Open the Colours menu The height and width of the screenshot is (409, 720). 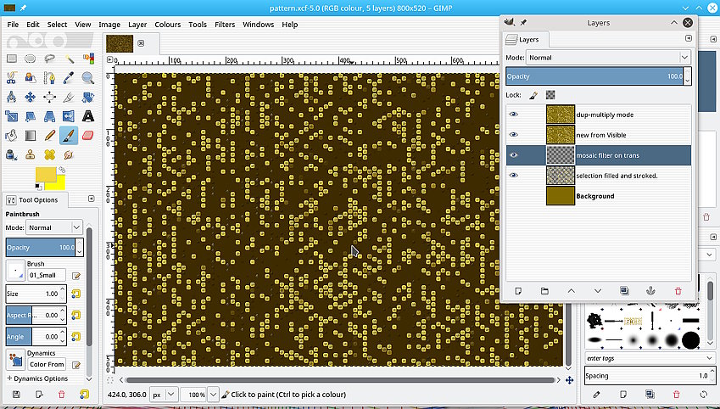point(167,25)
